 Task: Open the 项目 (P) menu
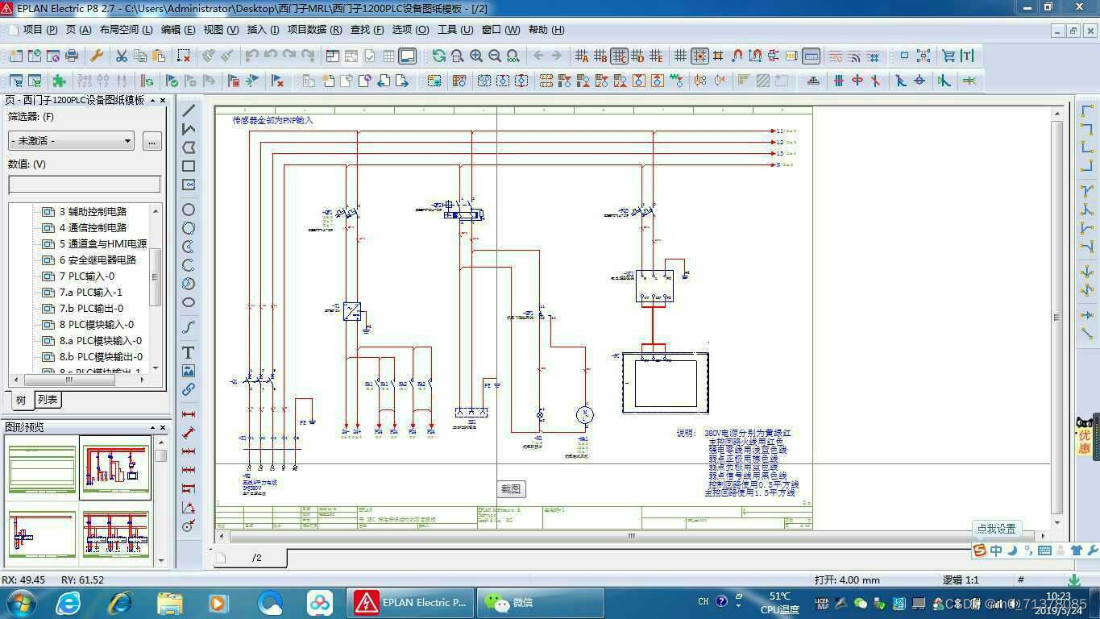(39, 30)
